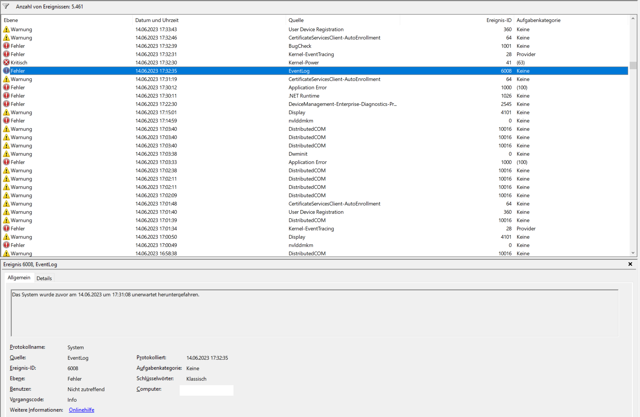The image size is (640, 417).
Task: Click error icon of nvlddmkm event at 17:00:49
Action: coord(6,245)
